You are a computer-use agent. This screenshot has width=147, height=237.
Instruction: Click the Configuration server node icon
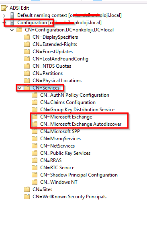(x=12, y=23)
